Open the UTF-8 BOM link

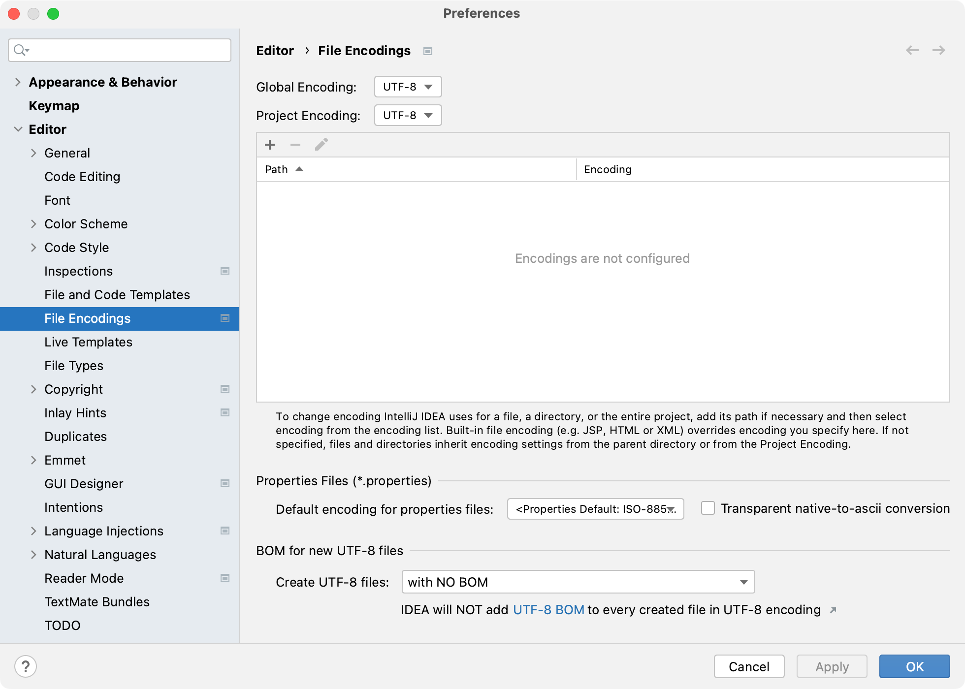[x=548, y=610]
